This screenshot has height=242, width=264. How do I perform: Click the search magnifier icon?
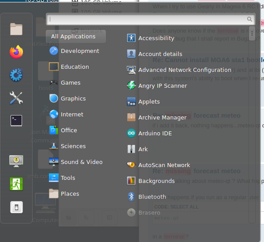pos(249,19)
